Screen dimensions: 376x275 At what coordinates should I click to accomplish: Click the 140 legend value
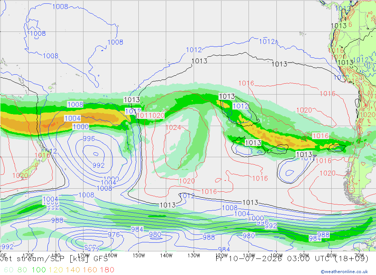73,270
